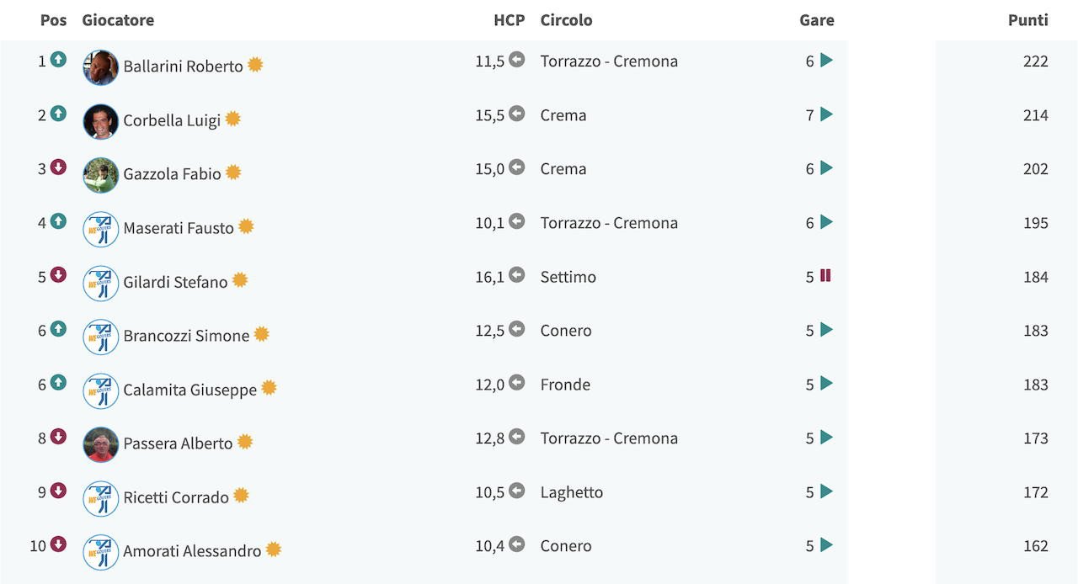Click the green up arrow beside position 1
Screen dimensions: 1078x584
coord(58,60)
